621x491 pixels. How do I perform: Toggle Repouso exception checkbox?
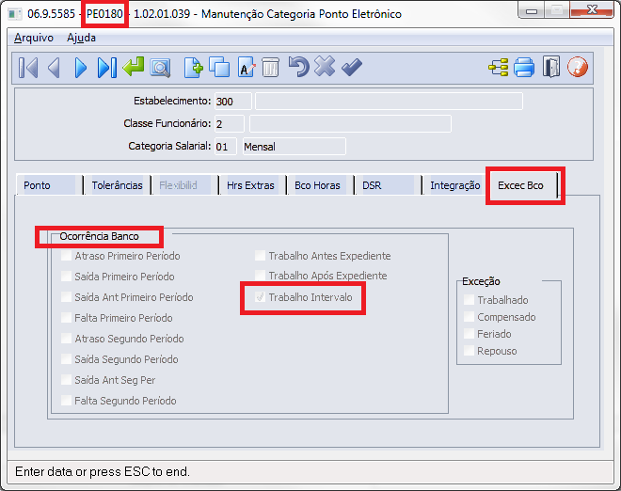[469, 351]
